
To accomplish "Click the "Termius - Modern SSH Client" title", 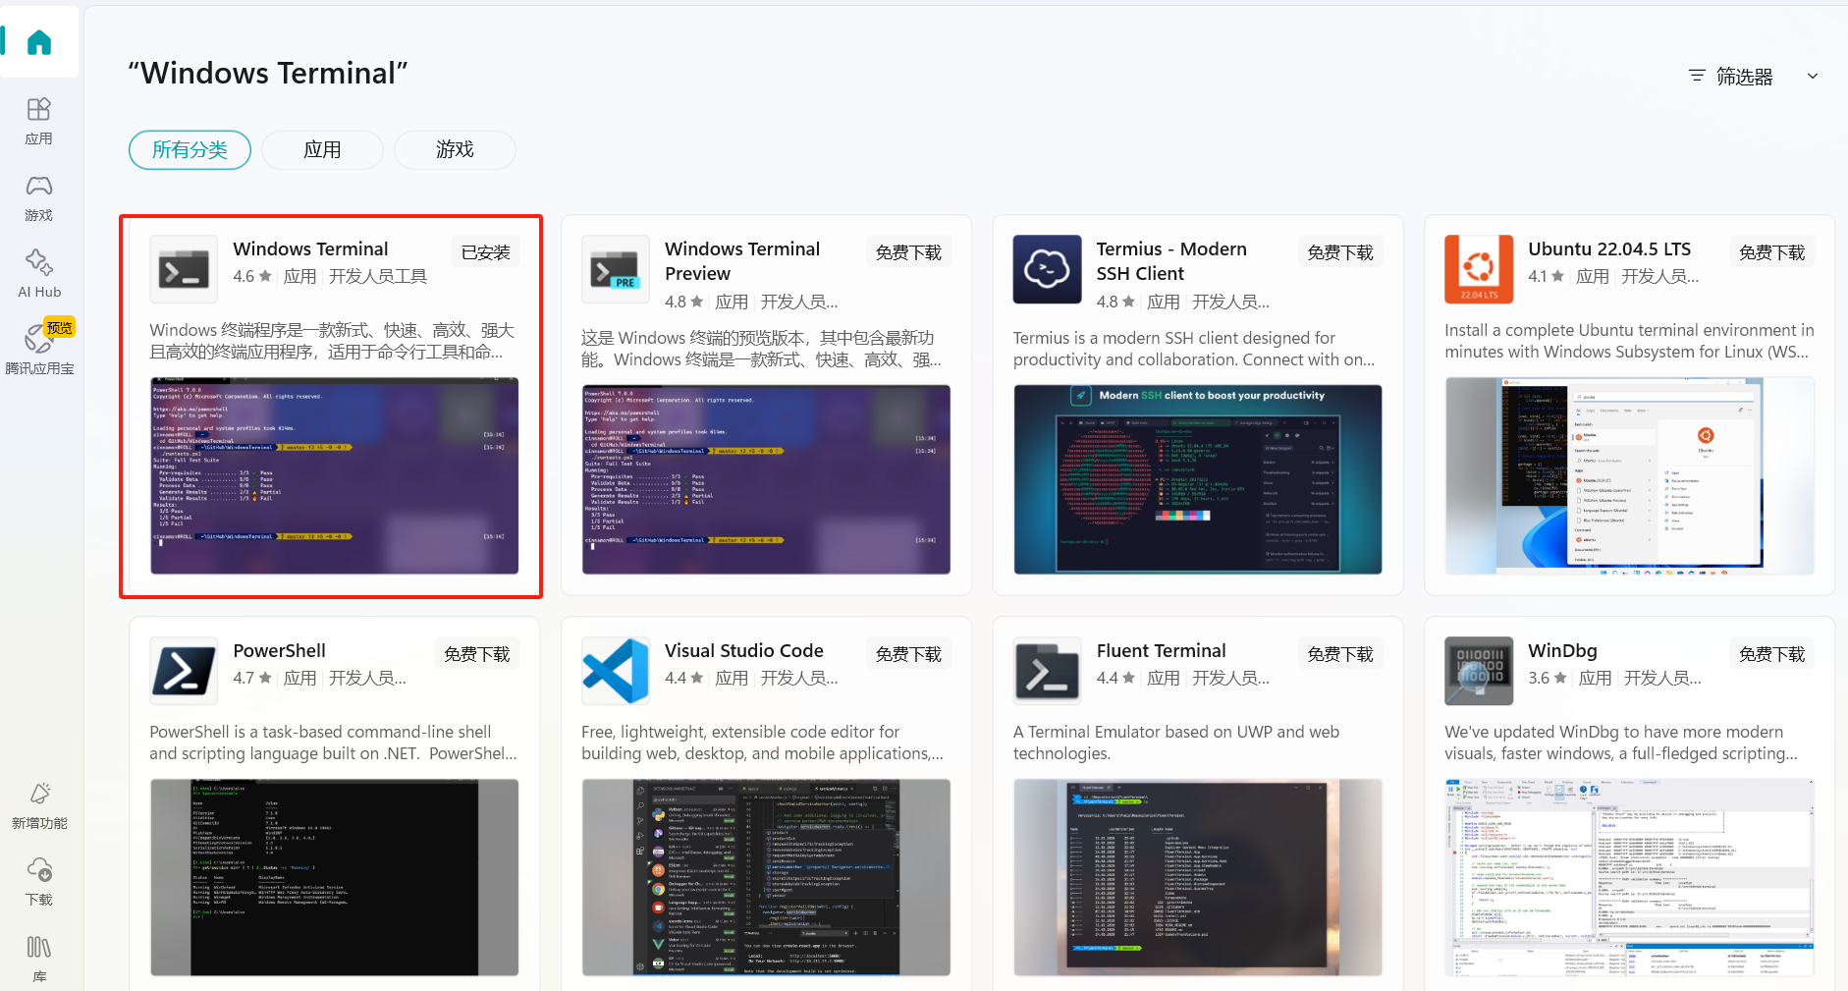I will tap(1171, 261).
